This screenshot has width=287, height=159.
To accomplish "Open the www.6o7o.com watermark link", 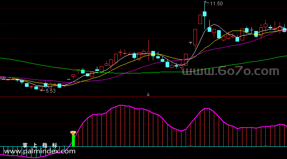I will coord(231,71).
